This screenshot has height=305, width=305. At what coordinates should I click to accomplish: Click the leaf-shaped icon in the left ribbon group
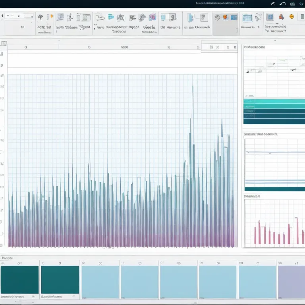[x=40, y=17]
